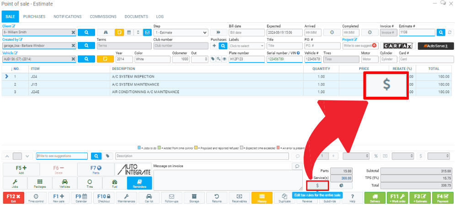Click the plus icon under Purchases
The height and width of the screenshot is (206, 455).
point(214,46)
